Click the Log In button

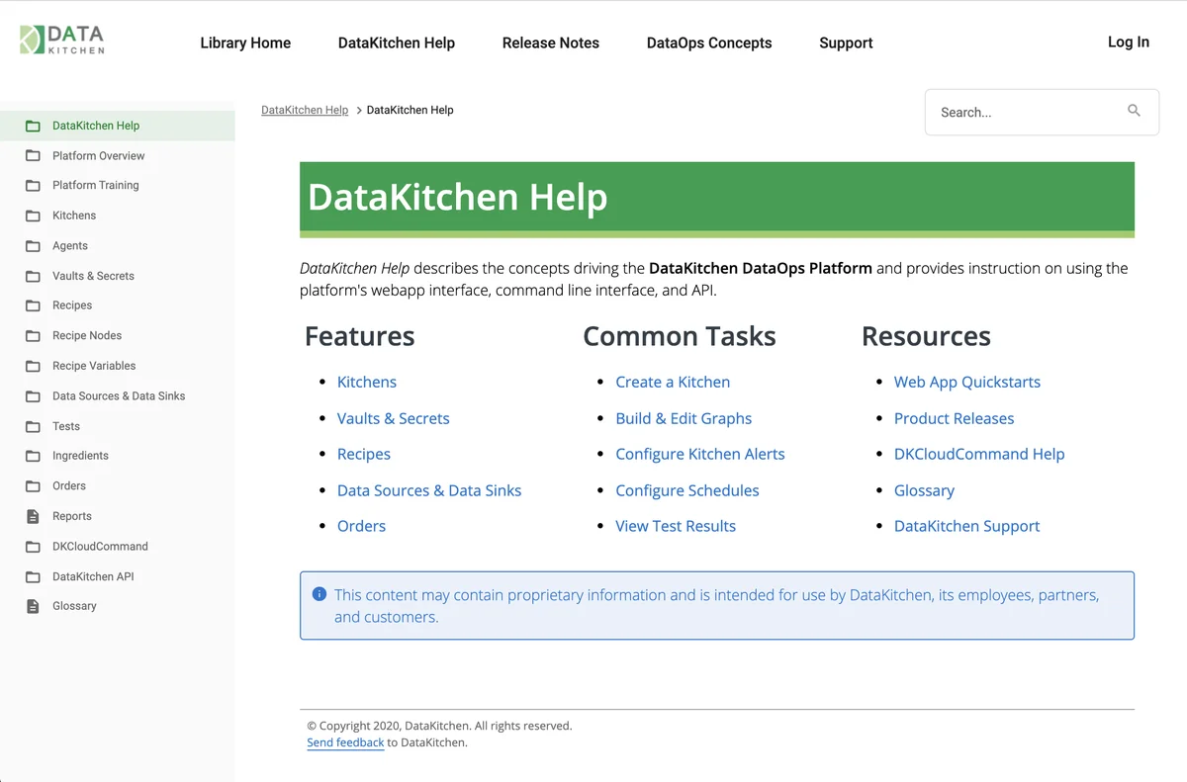[1128, 42]
